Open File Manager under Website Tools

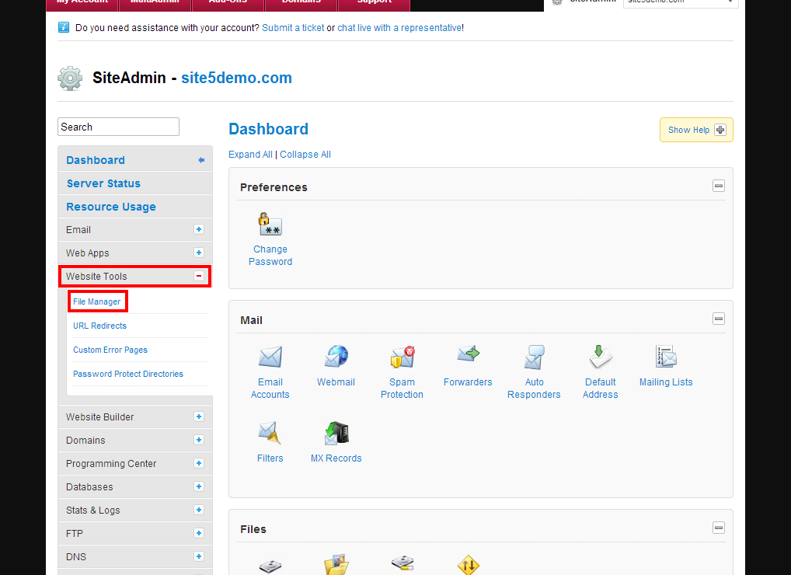tap(97, 301)
